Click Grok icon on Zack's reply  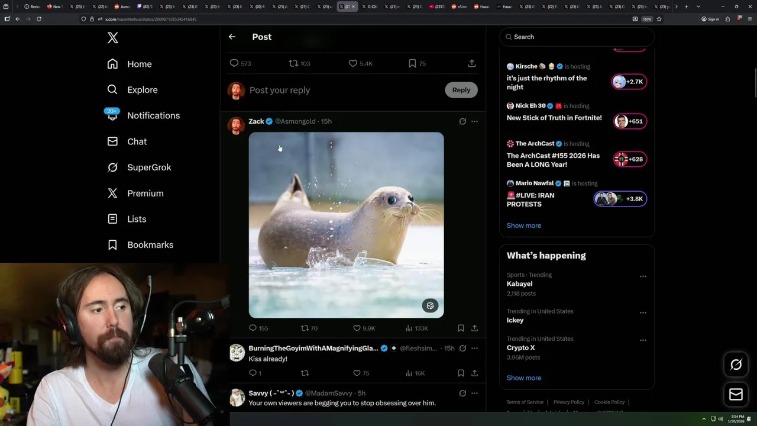pos(462,121)
